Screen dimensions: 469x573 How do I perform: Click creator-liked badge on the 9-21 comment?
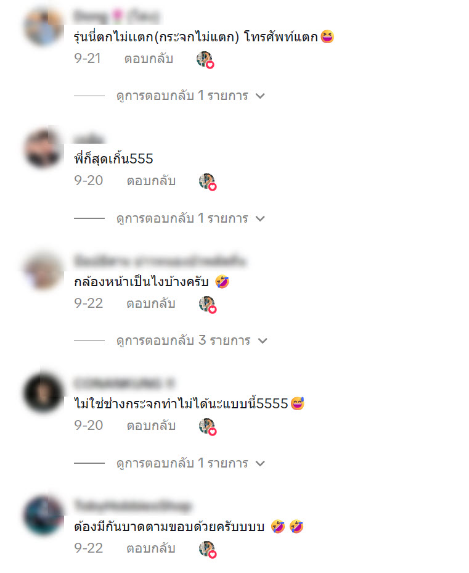205,60
